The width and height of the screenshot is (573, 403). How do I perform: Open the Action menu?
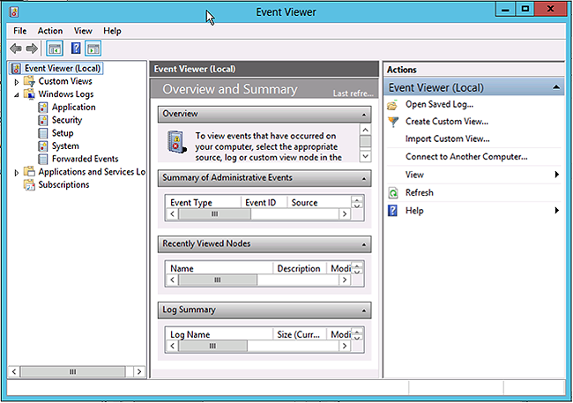coord(50,31)
